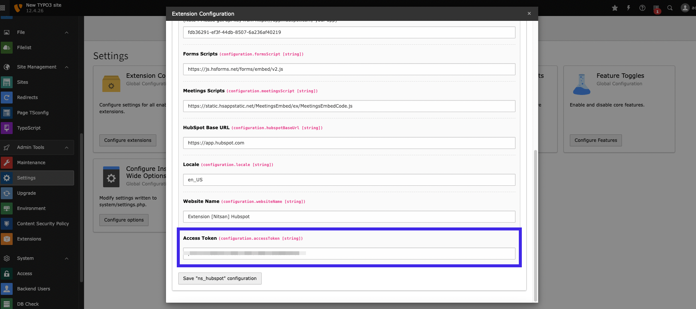The width and height of the screenshot is (696, 309).
Task: Click Configure extensions button
Action: (128, 140)
